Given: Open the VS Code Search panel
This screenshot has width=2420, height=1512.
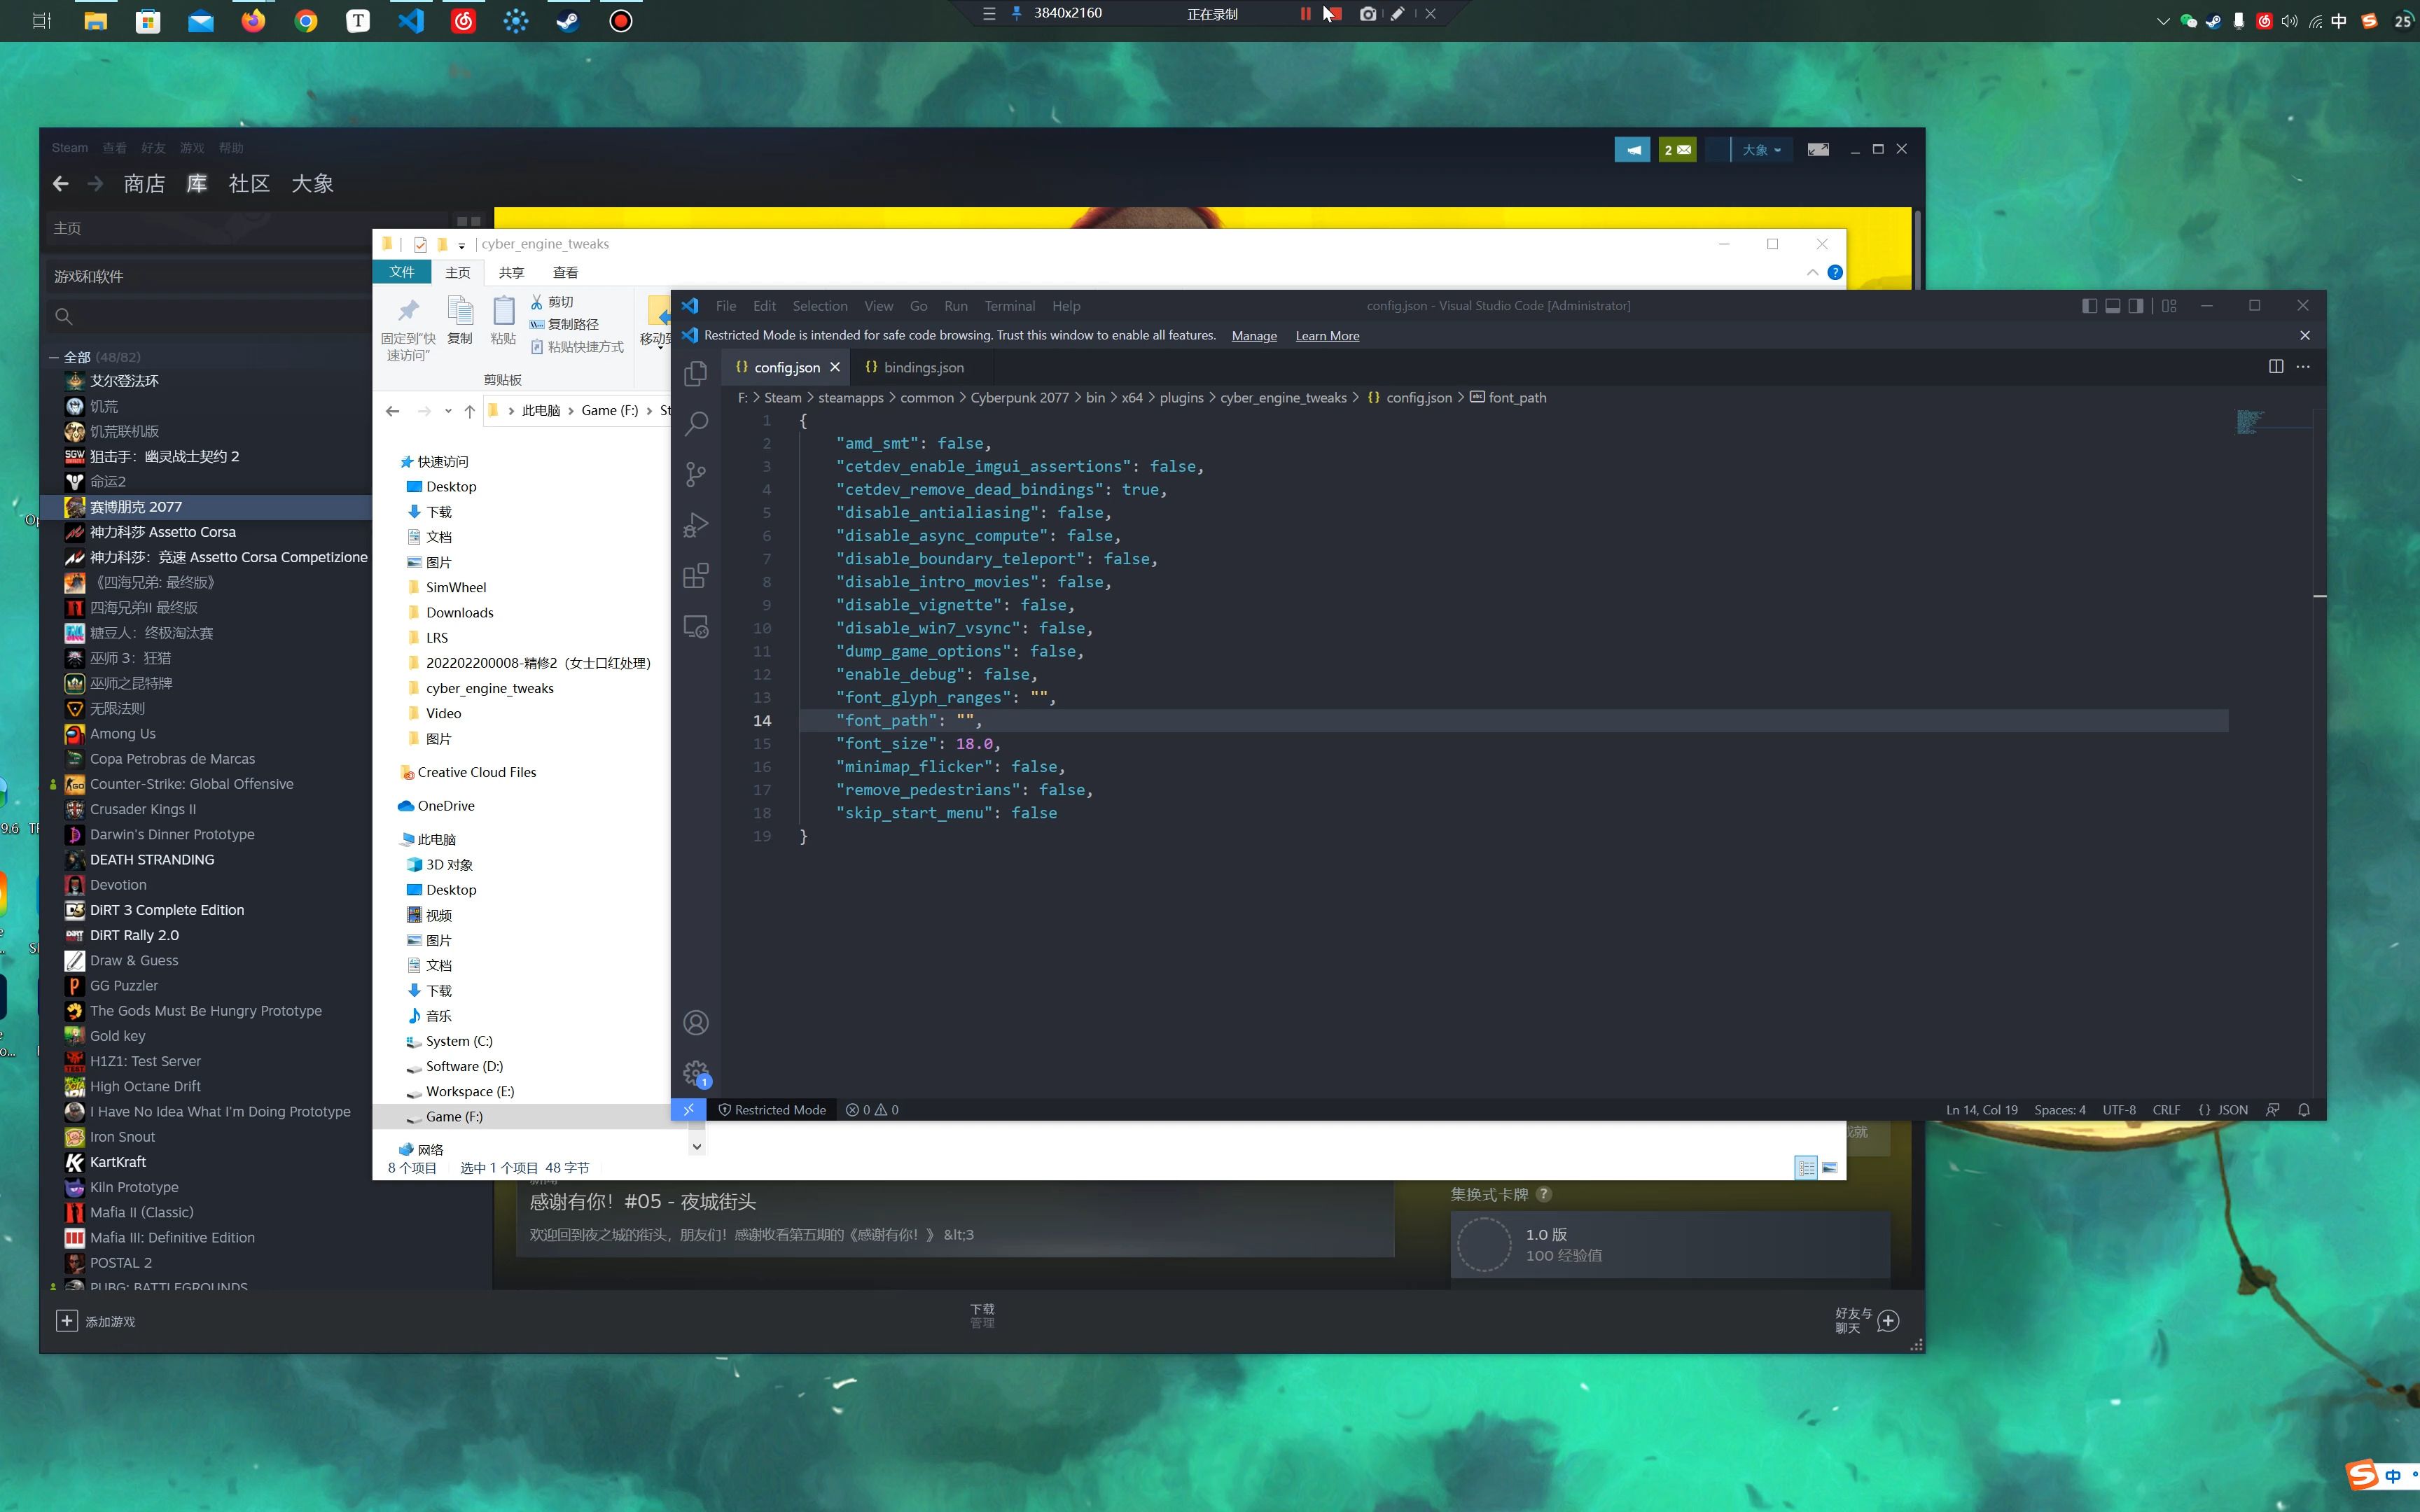Looking at the screenshot, I should click(x=696, y=423).
